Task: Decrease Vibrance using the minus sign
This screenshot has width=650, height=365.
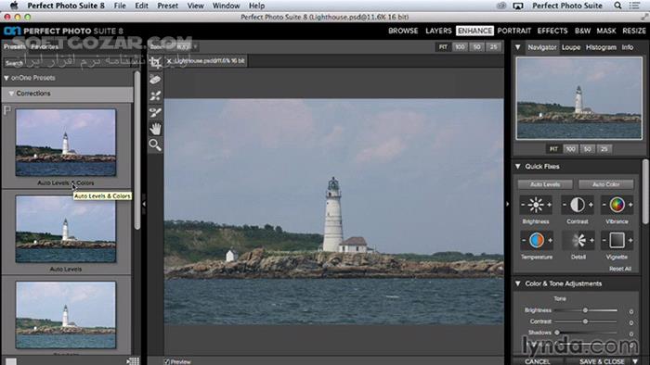Action: (604, 205)
